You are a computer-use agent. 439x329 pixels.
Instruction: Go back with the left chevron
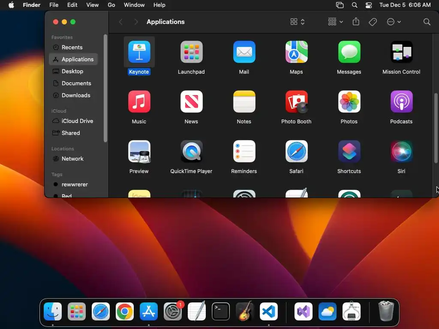(121, 22)
